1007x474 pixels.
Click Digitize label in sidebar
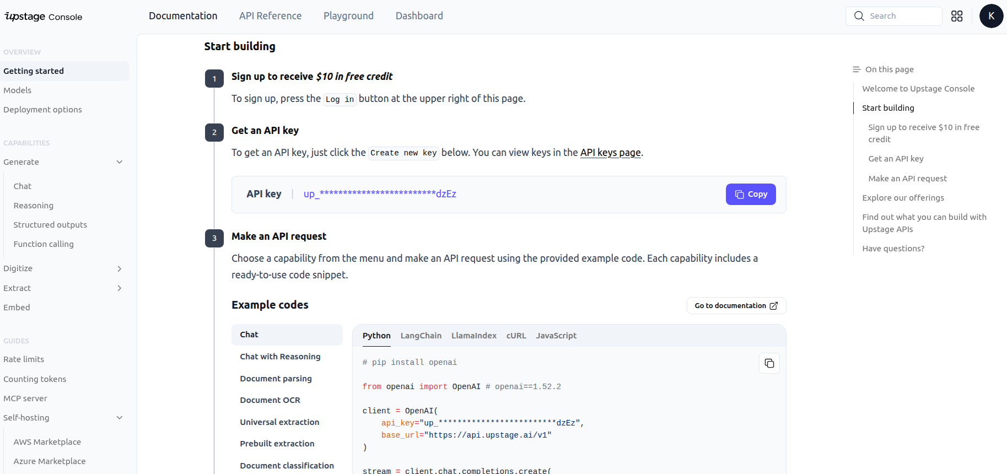click(x=18, y=268)
